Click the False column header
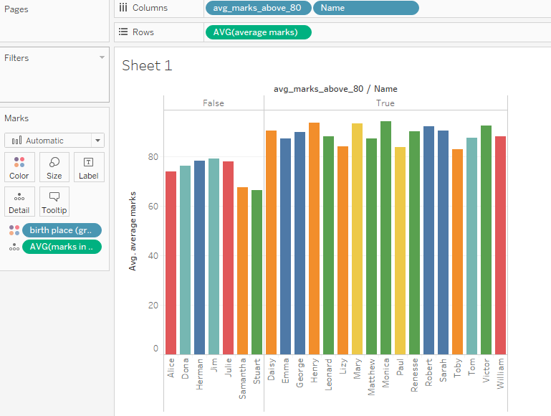551x416 pixels. coord(214,103)
